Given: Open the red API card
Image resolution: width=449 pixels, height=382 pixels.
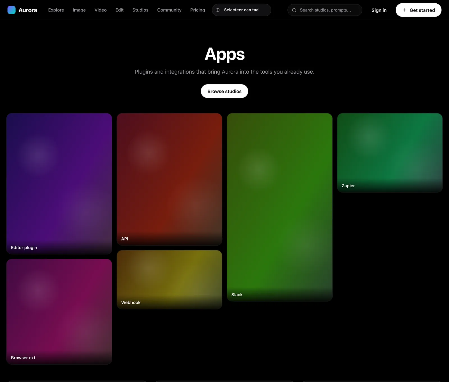Looking at the screenshot, I should (x=169, y=179).
